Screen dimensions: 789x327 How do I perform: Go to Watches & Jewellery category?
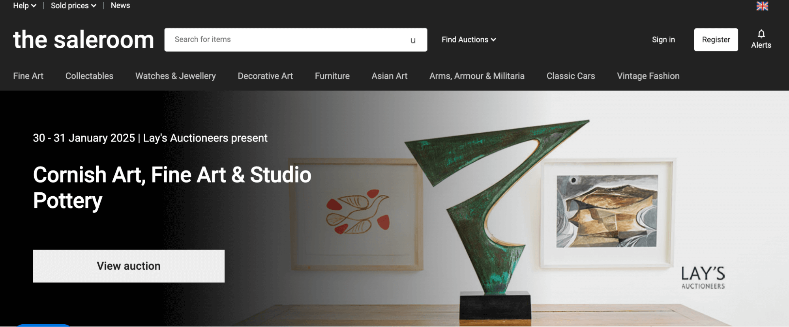click(176, 76)
